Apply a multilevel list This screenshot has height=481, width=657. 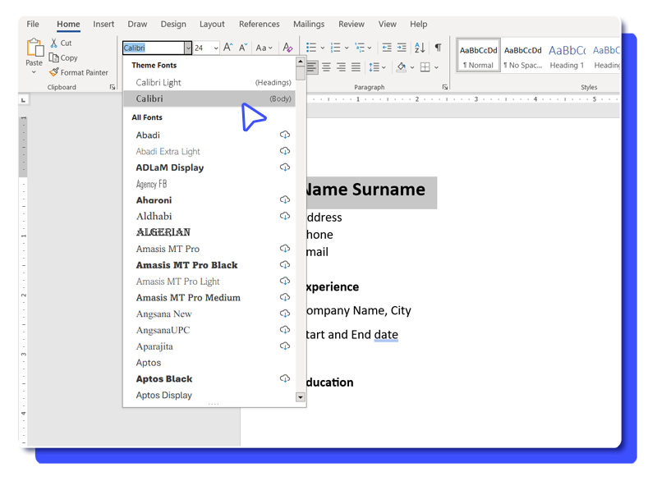[x=360, y=48]
